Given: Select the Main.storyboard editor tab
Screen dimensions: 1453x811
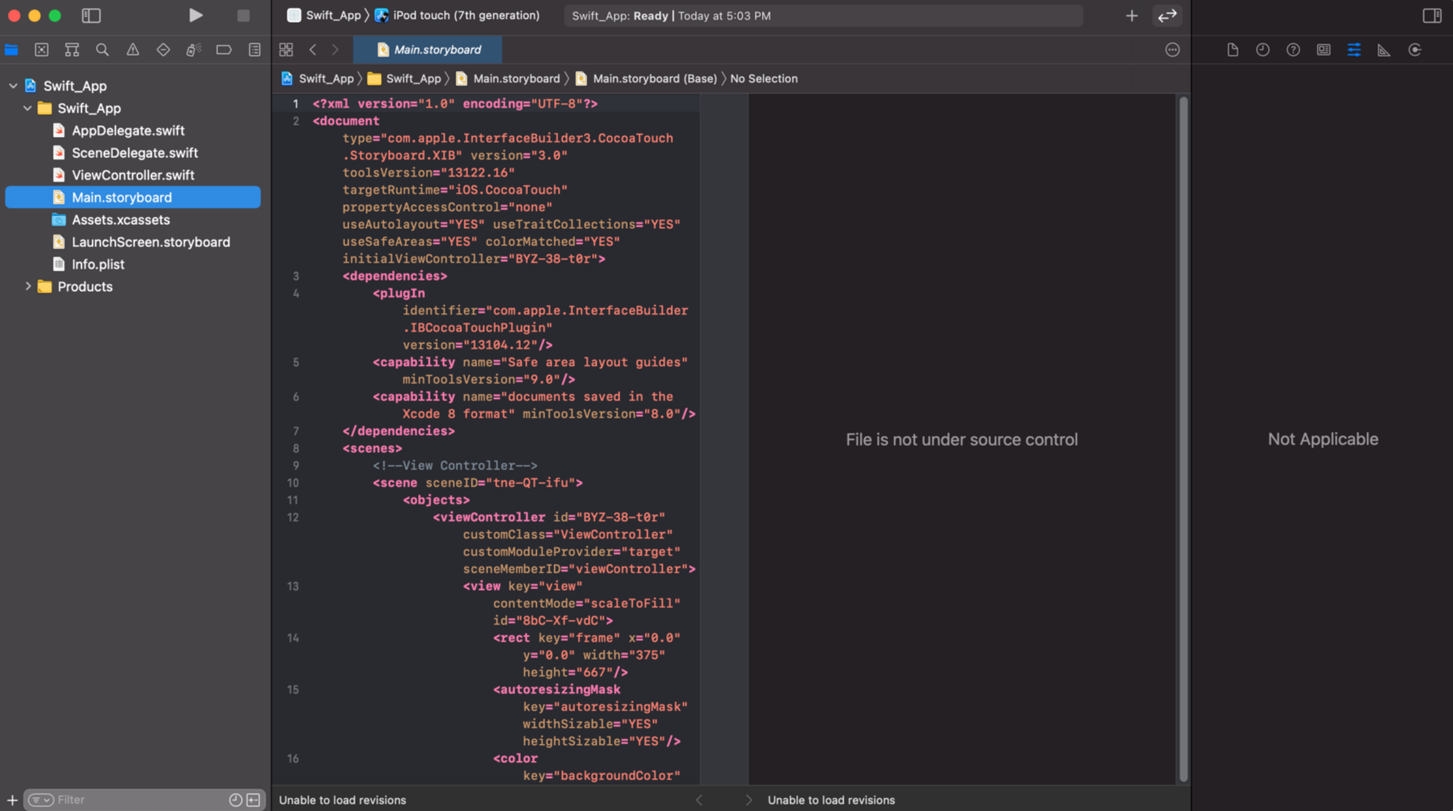Looking at the screenshot, I should coord(428,50).
